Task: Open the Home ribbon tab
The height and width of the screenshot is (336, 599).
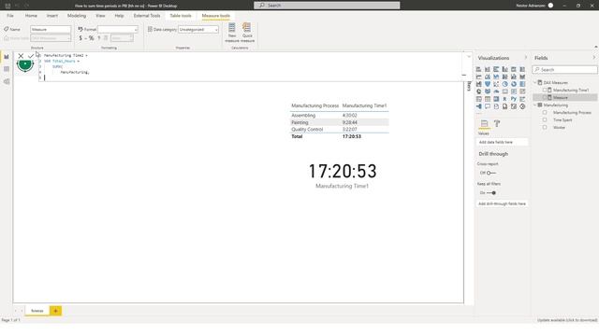Action: tap(31, 16)
